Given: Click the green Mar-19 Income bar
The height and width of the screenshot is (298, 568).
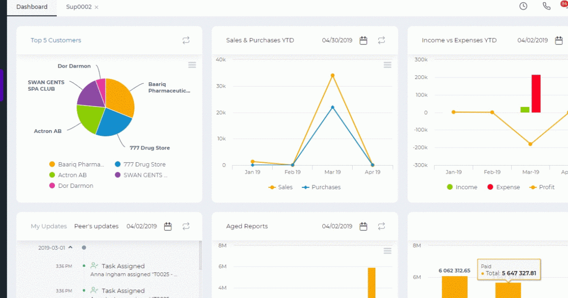Looking at the screenshot, I should coord(525,110).
